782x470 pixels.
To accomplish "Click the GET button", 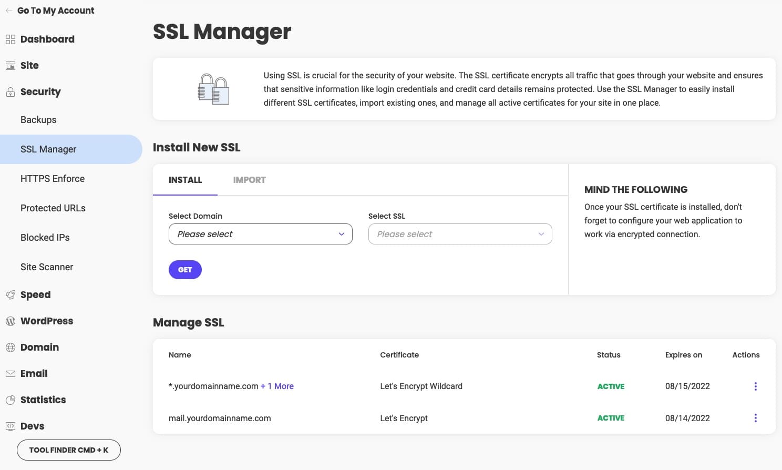I will (185, 269).
